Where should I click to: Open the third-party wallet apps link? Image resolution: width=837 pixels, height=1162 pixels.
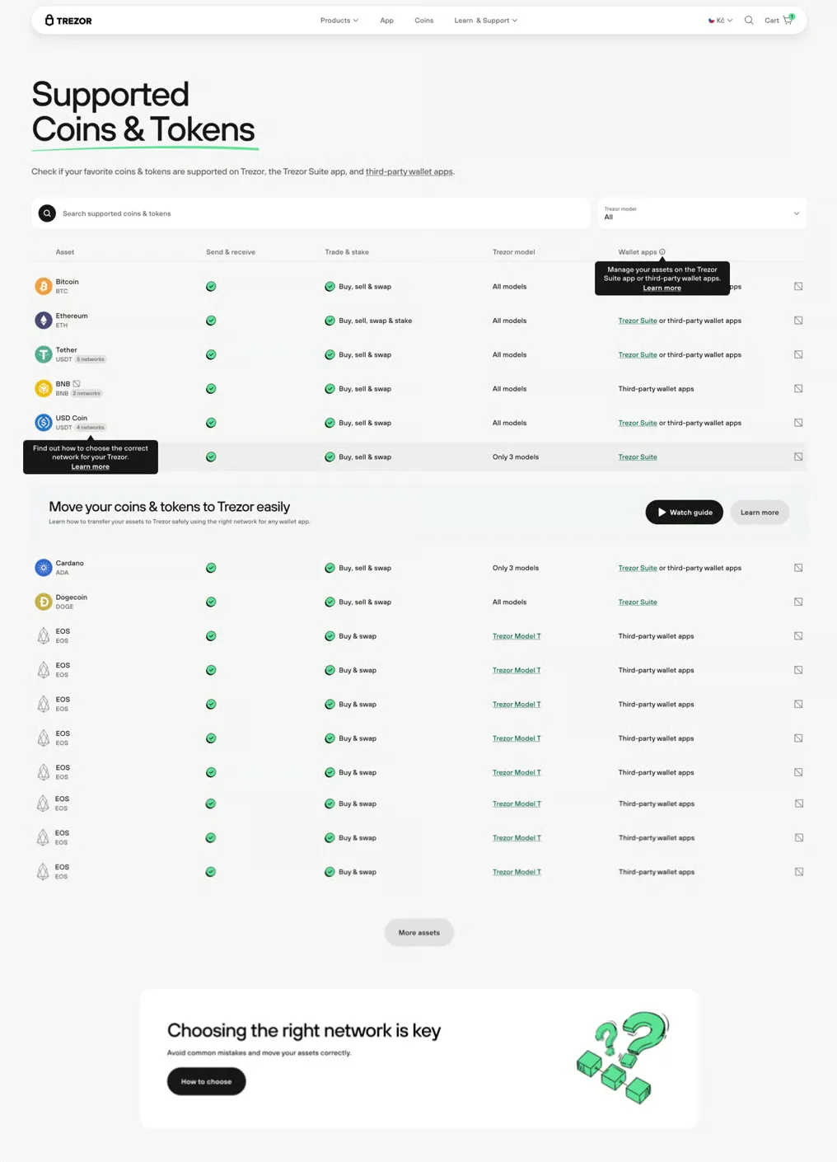(409, 171)
